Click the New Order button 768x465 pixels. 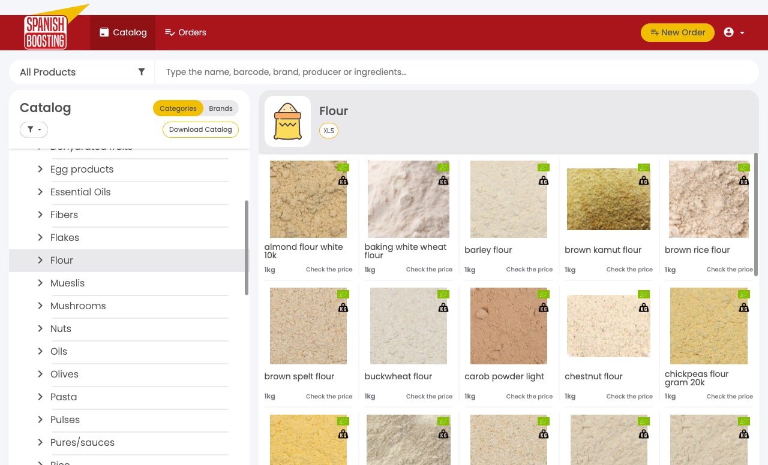(x=677, y=32)
